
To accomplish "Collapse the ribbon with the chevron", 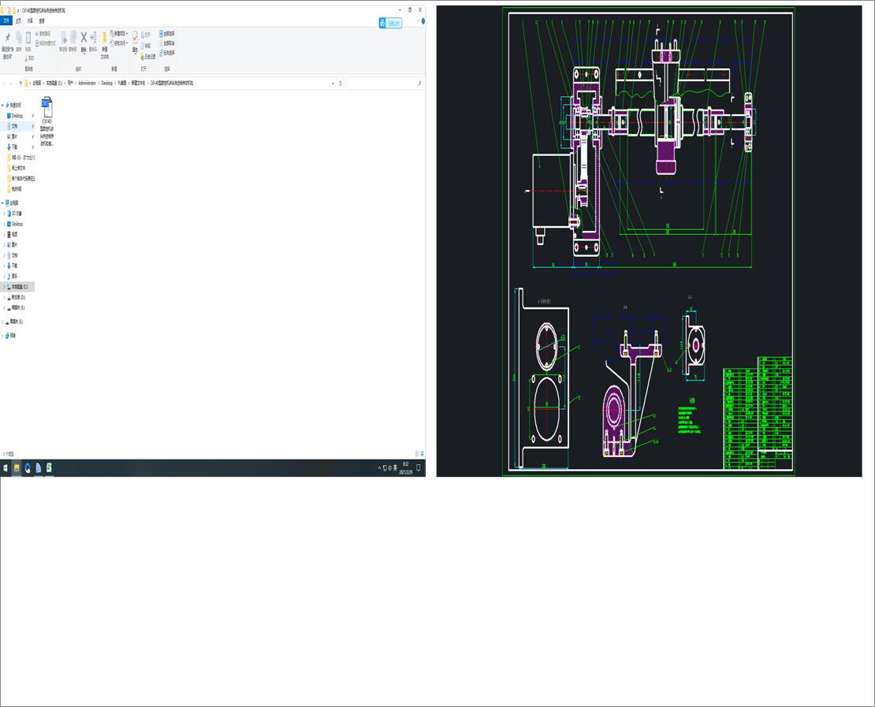I will pos(418,21).
